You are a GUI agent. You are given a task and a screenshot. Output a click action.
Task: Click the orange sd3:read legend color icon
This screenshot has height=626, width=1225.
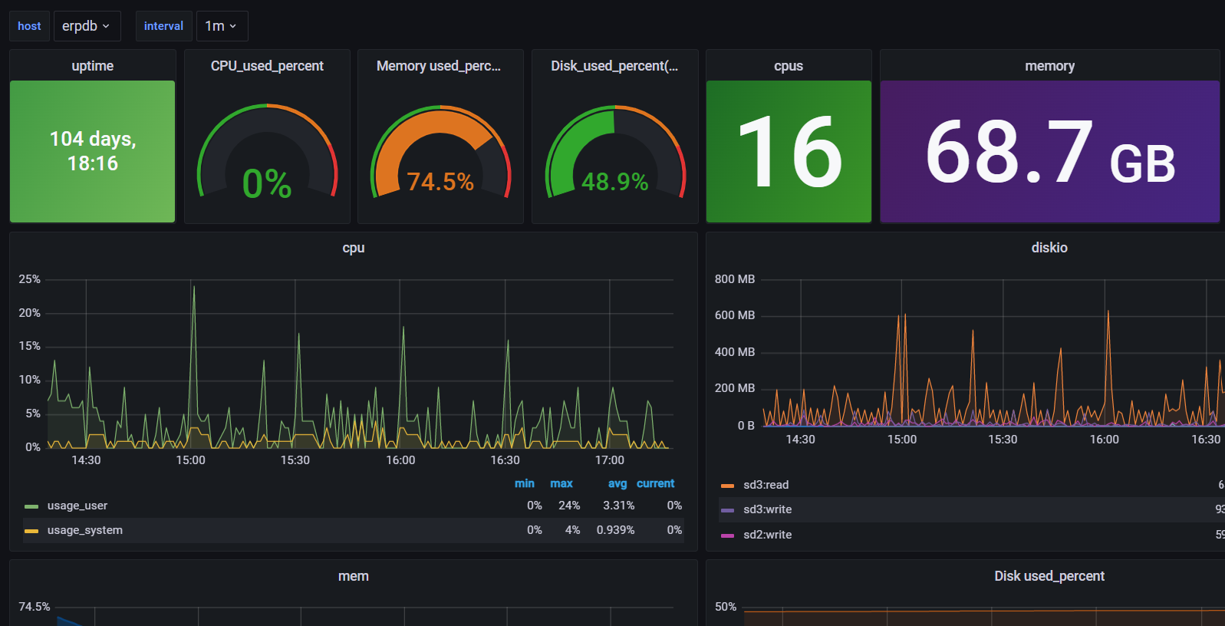coord(727,486)
